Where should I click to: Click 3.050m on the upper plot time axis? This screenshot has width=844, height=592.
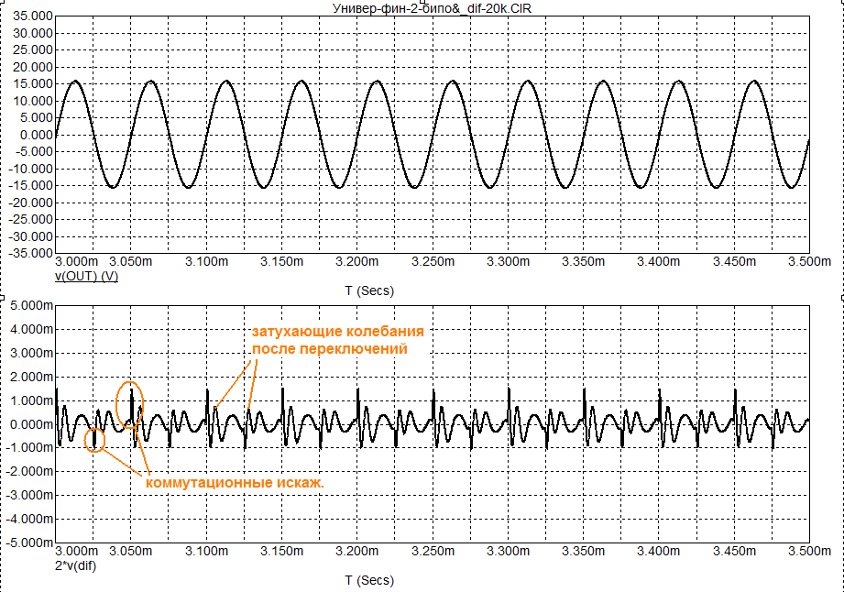click(131, 261)
